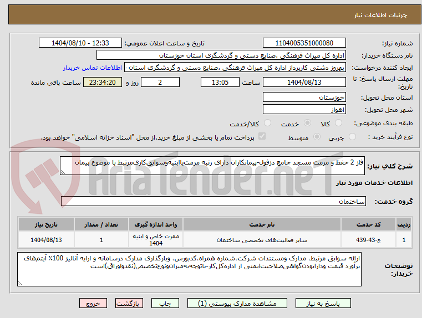Select the کالا radio button
This screenshot has height=318, width=422.
338,123
